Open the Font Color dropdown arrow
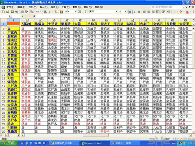This screenshot has height=146, width=195. click(190, 12)
